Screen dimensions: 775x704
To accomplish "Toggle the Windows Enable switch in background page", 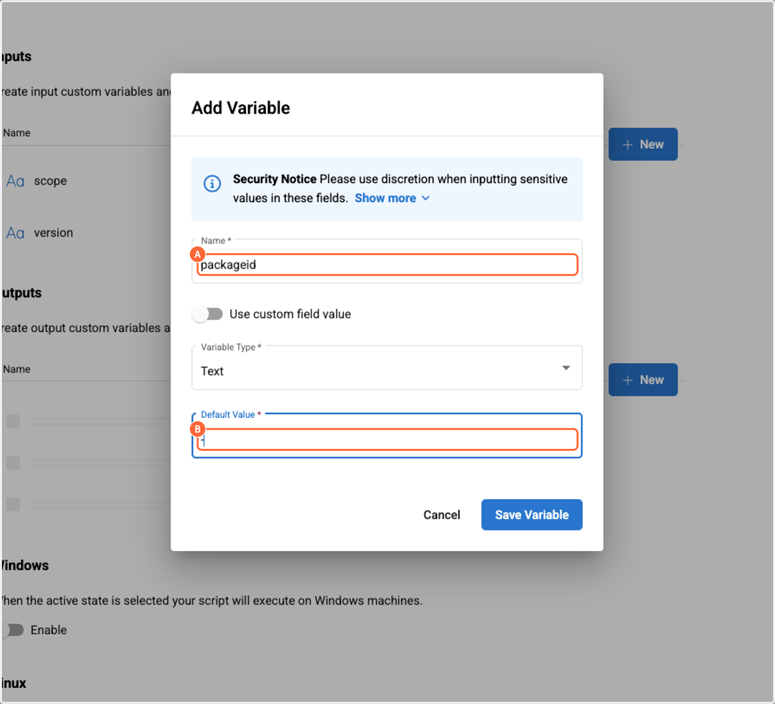I will (x=13, y=630).
